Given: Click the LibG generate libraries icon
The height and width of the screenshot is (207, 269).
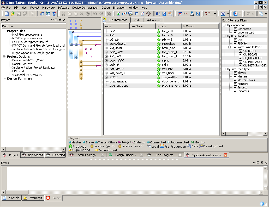Looking at the screenshot, I should [186, 14].
